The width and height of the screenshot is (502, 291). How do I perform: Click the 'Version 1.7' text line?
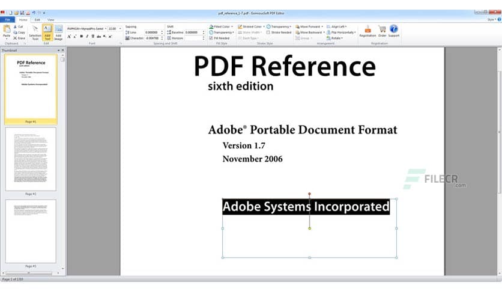[x=244, y=145]
